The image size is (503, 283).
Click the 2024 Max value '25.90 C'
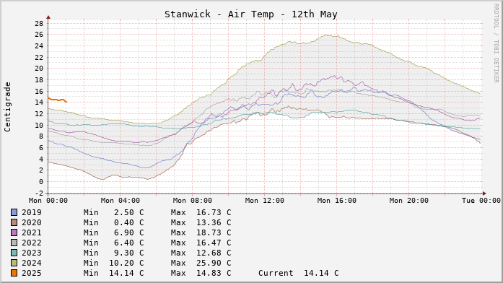[214, 263]
